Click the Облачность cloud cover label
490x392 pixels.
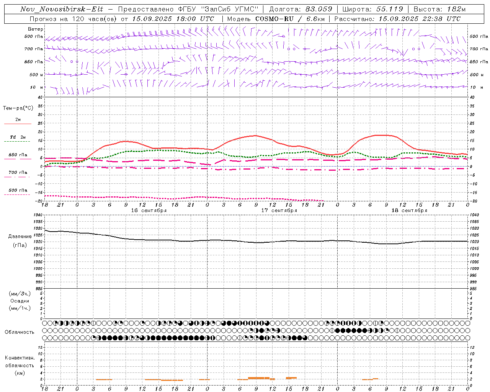(20, 332)
